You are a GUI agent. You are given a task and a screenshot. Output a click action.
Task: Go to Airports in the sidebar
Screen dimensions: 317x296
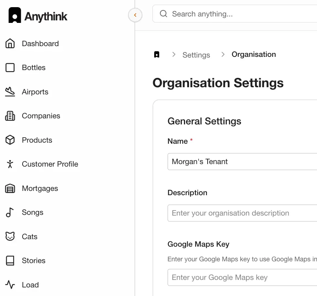pos(35,92)
